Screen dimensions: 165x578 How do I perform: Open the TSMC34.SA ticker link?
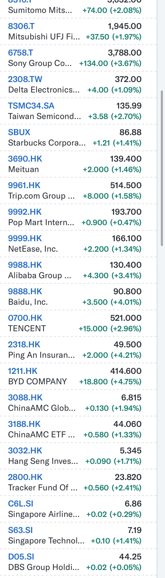(31, 106)
